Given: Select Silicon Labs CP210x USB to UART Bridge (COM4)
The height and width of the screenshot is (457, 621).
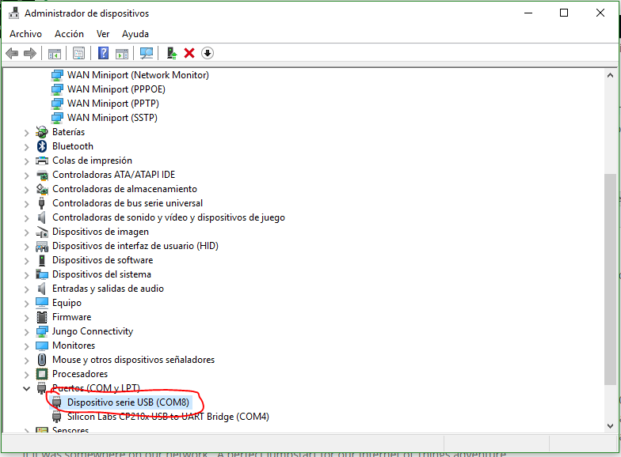Looking at the screenshot, I should [x=168, y=417].
